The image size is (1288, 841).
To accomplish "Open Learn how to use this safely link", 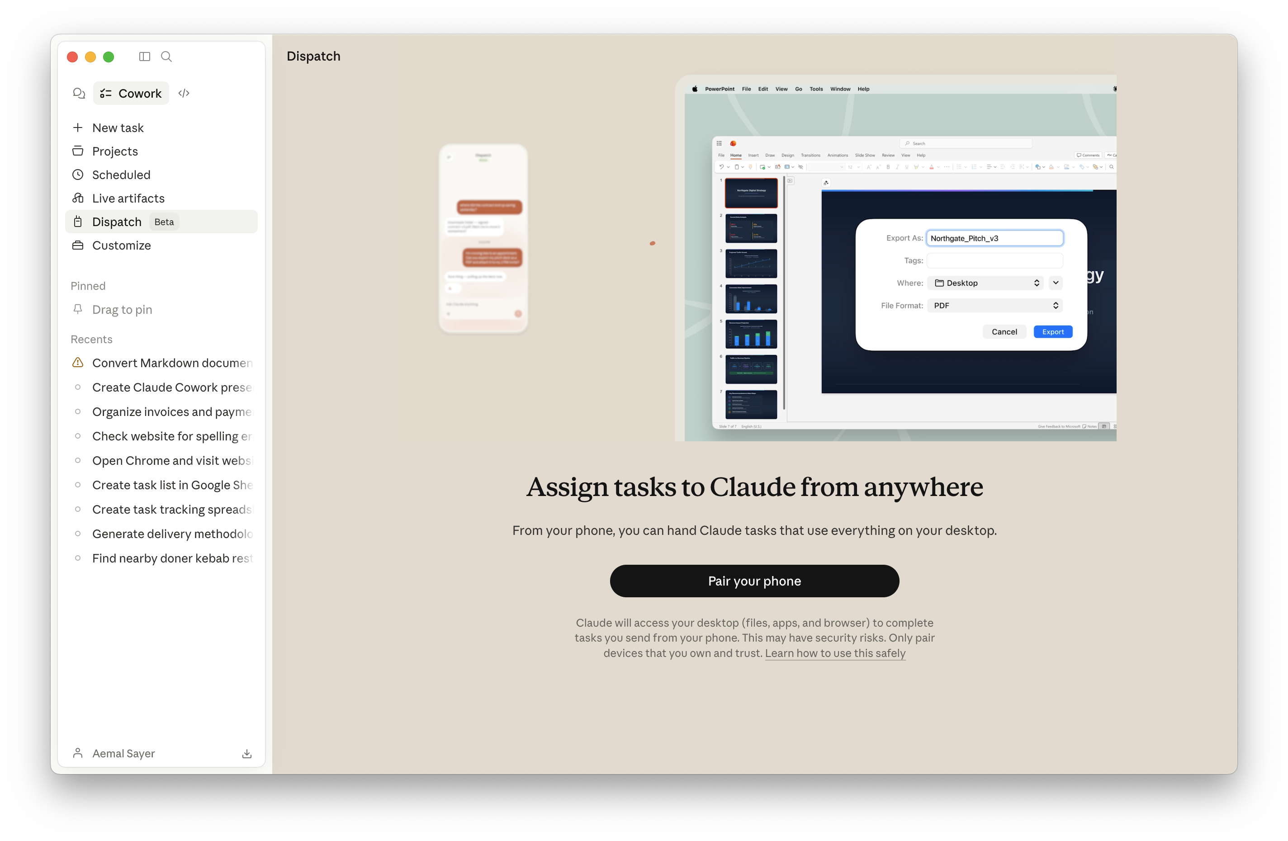I will point(834,653).
